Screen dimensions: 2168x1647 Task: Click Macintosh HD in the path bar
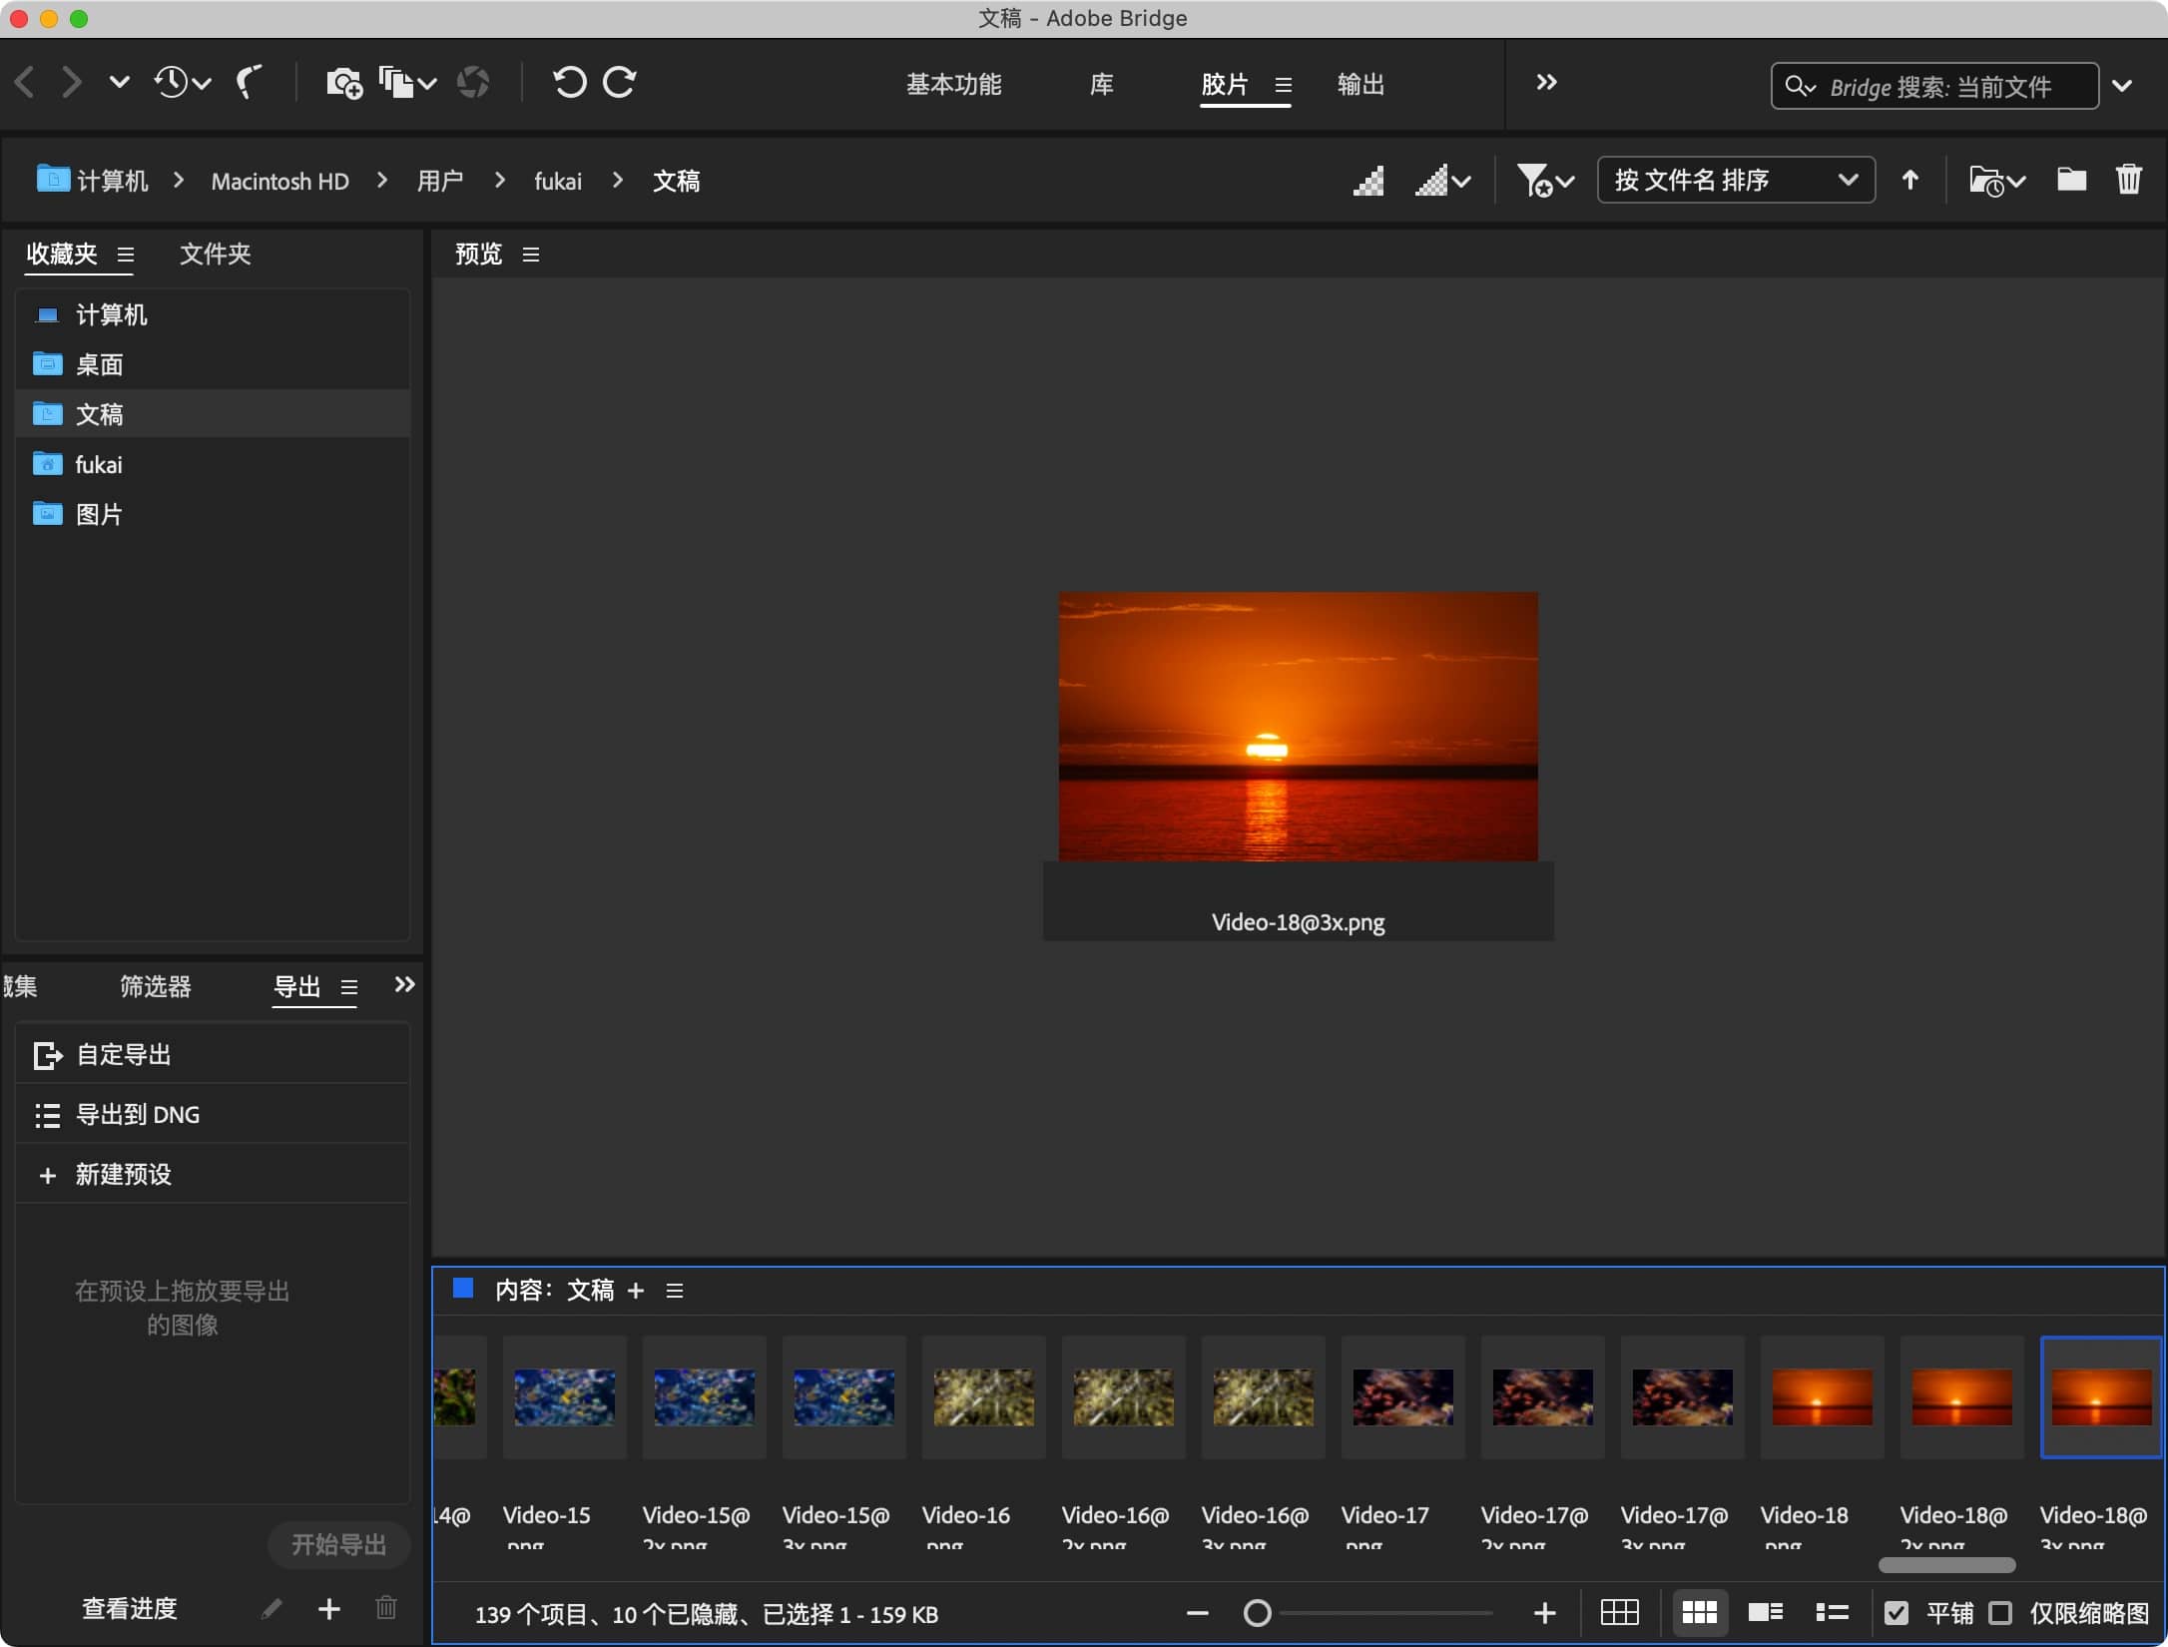(x=280, y=181)
